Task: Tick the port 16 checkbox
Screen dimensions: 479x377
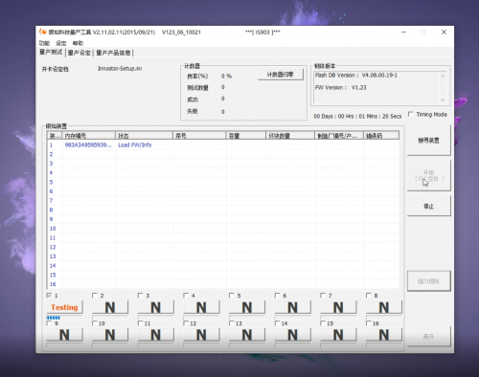Action: (x=369, y=323)
